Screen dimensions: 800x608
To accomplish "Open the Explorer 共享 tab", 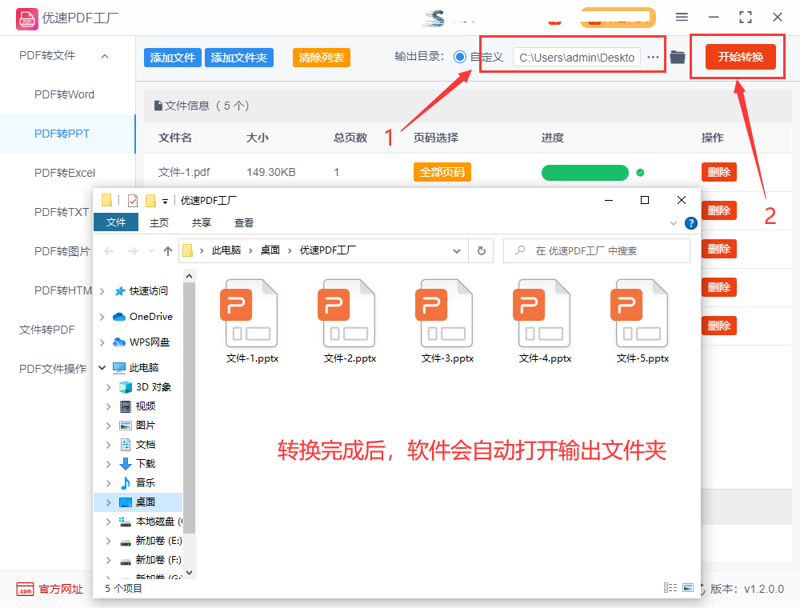I will tap(202, 223).
